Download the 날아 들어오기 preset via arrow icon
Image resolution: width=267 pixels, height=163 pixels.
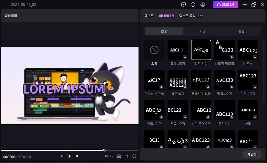pyautogui.click(x=208, y=117)
